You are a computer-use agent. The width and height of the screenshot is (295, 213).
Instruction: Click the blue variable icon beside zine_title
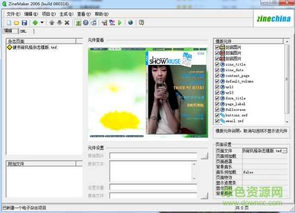point(222,65)
